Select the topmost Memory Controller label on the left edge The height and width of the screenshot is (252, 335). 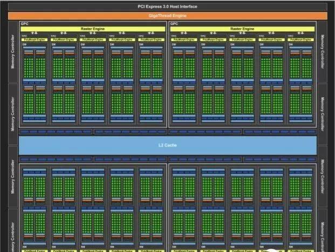pyautogui.click(x=13, y=52)
